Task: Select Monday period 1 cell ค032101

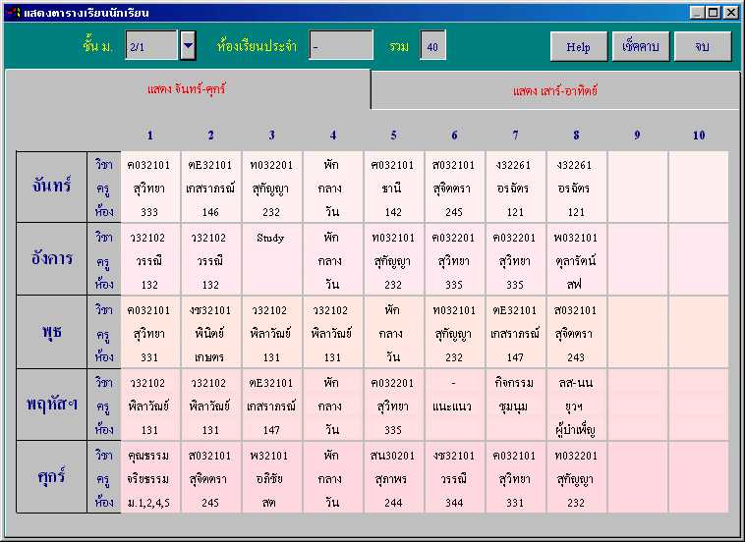Action: [150, 188]
